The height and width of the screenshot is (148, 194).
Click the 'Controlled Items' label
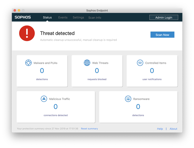click(156, 63)
